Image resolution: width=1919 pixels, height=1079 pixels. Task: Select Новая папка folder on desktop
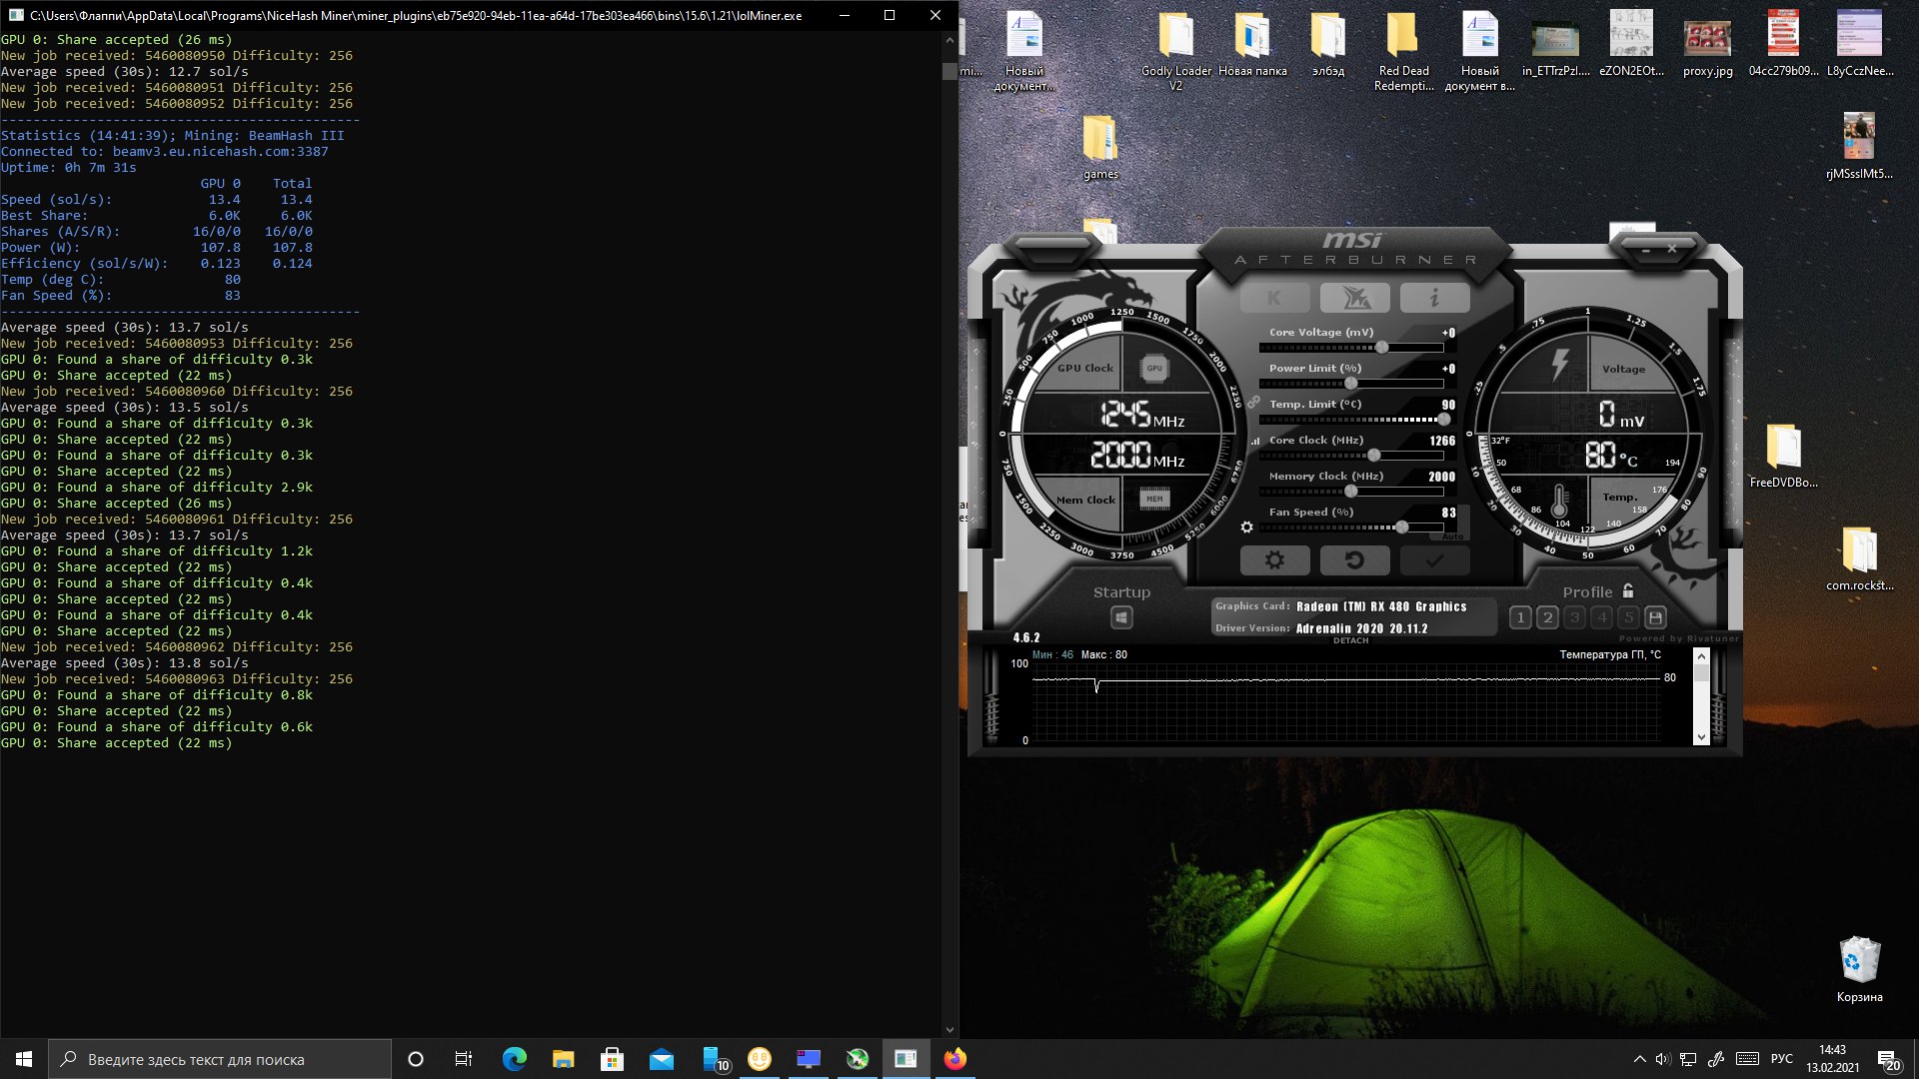(x=1252, y=45)
